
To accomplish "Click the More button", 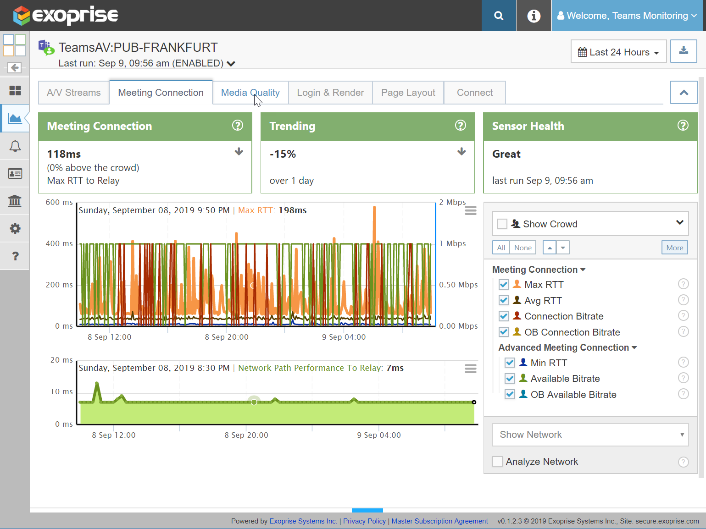I will click(x=675, y=248).
